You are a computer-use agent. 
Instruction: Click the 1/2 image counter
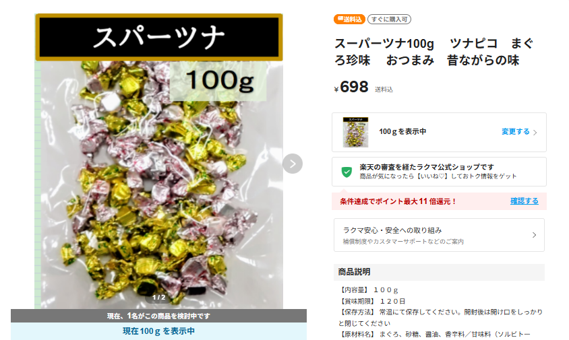158,298
